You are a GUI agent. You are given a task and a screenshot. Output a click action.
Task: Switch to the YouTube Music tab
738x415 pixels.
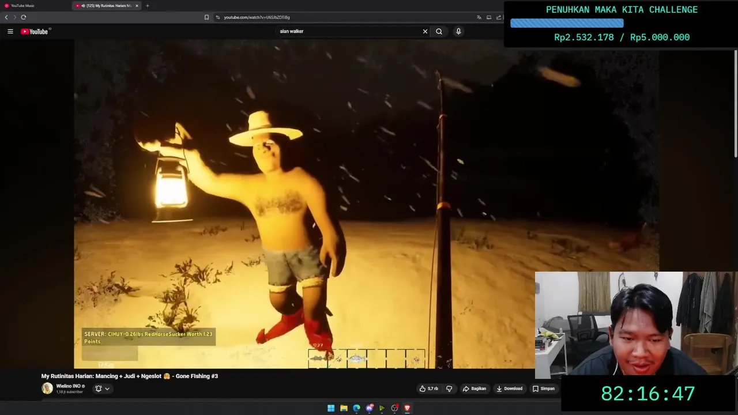click(x=35, y=6)
